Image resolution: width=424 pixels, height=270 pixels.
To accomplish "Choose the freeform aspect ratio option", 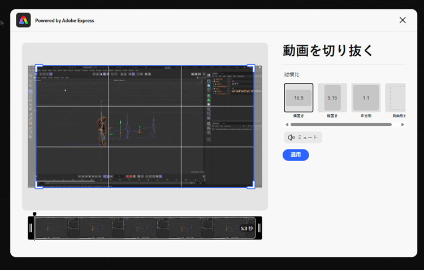I will [x=395, y=98].
